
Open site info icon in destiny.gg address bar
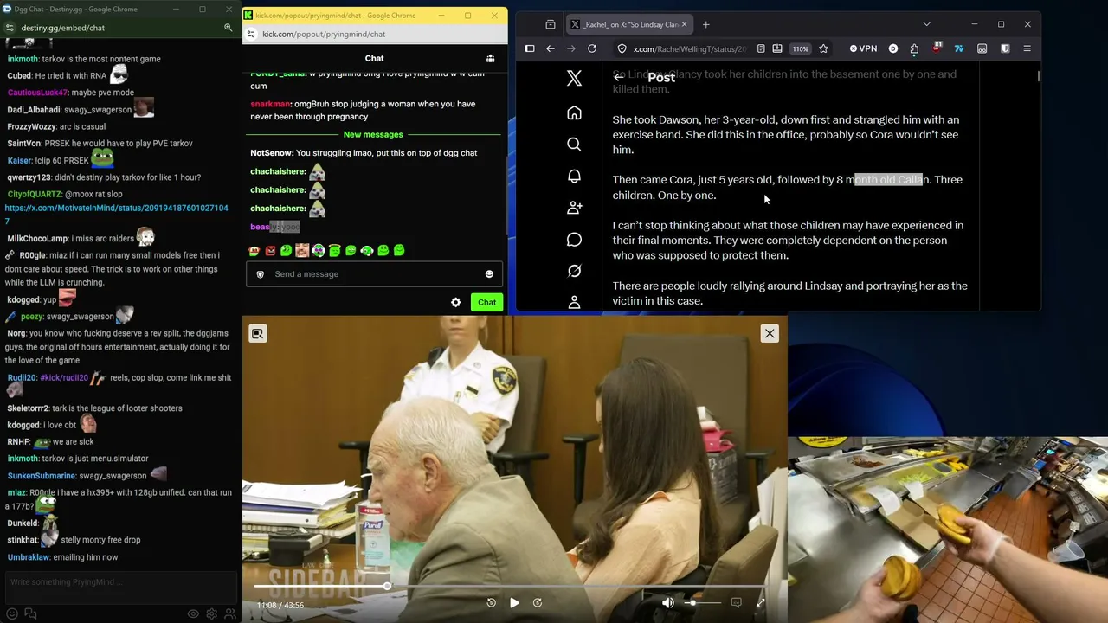[10, 28]
